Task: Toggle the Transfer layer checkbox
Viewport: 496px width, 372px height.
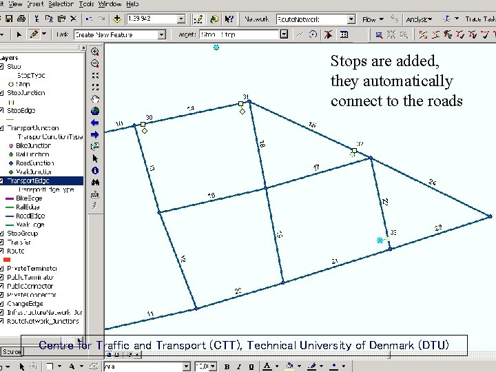Action: point(1,242)
